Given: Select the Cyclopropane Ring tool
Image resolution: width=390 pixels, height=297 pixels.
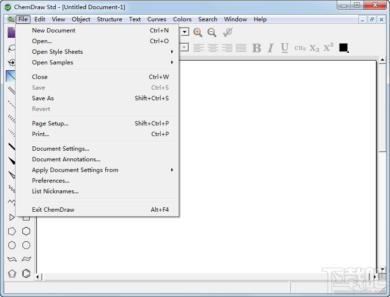Looking at the screenshot, I should point(12,217).
